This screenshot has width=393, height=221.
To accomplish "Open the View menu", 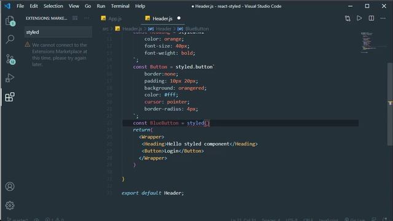I will point(74,6).
